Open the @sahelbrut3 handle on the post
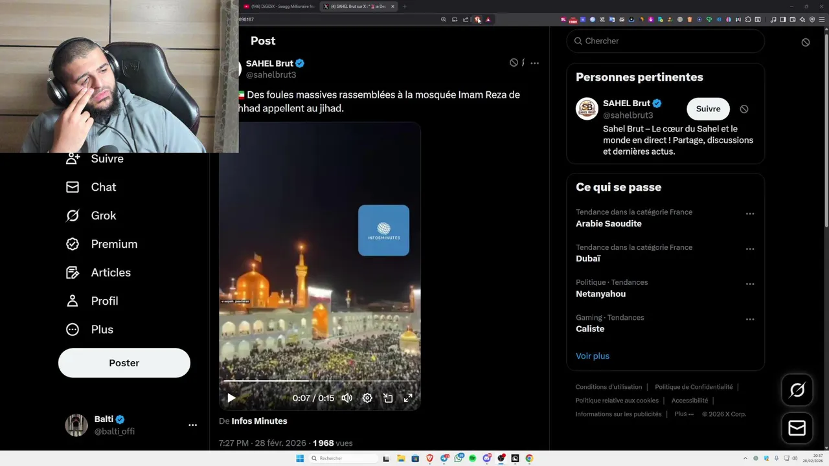Image resolution: width=829 pixels, height=466 pixels. (x=271, y=75)
